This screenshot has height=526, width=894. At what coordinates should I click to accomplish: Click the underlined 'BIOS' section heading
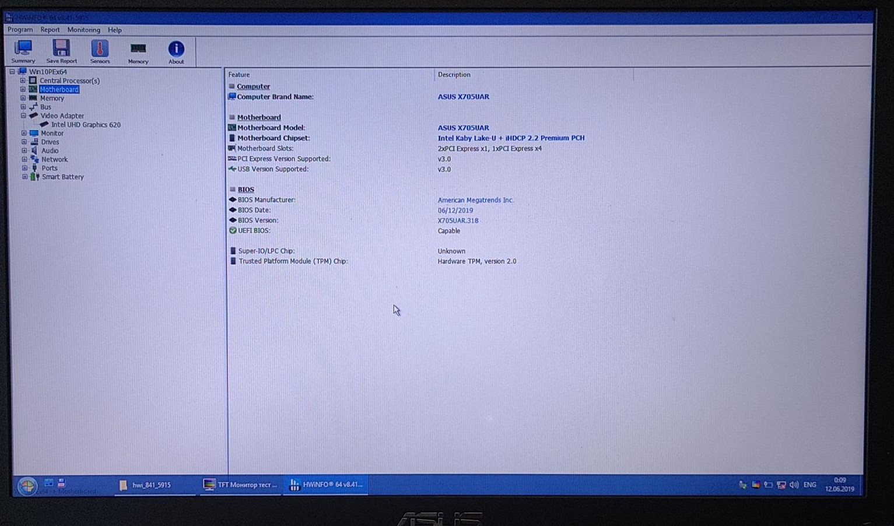click(x=246, y=190)
